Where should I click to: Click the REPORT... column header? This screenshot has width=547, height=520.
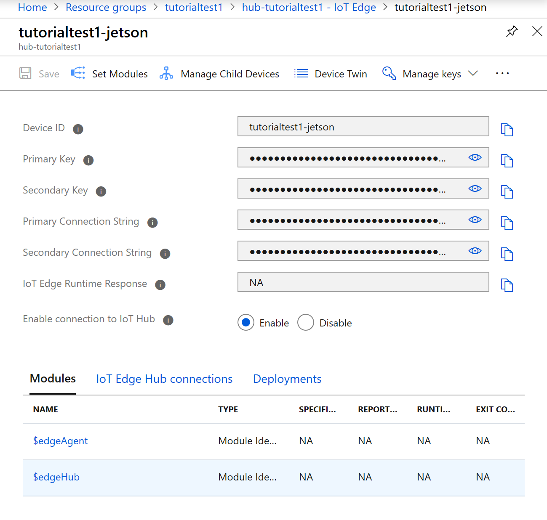click(378, 409)
